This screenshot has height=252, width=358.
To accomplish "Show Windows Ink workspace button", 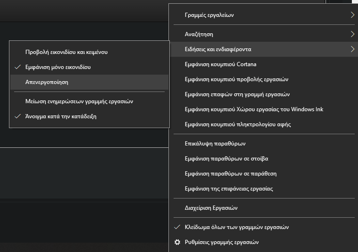I will (x=254, y=109).
